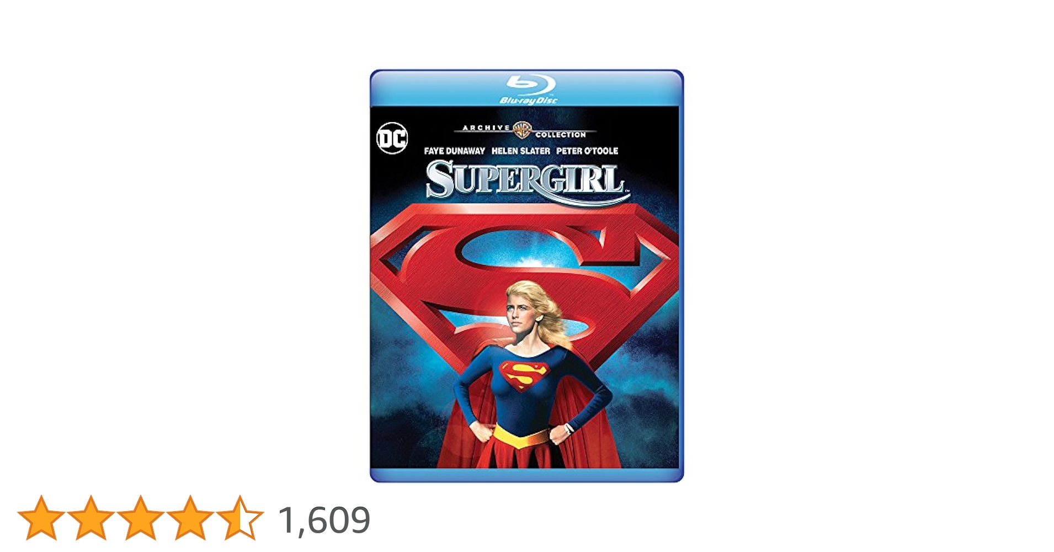Click the Helen Slater name on the cover
The width and height of the screenshot is (1054, 552).
click(520, 151)
